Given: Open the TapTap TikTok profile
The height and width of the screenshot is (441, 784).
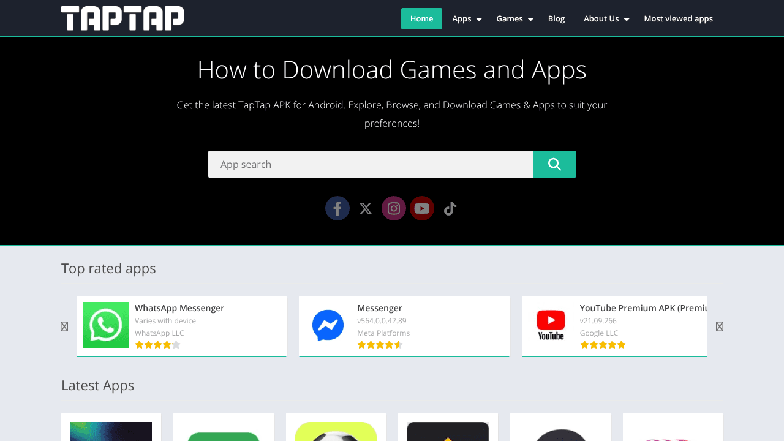Looking at the screenshot, I should coord(450,208).
